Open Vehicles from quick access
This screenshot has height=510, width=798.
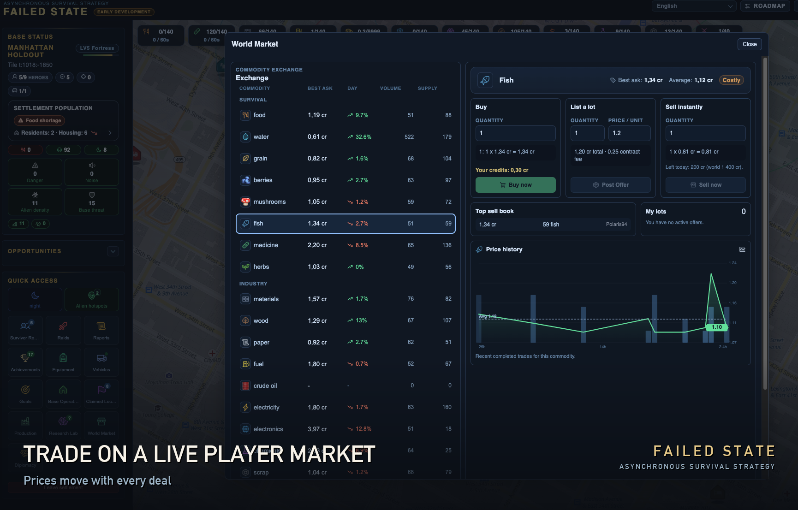[x=101, y=362]
